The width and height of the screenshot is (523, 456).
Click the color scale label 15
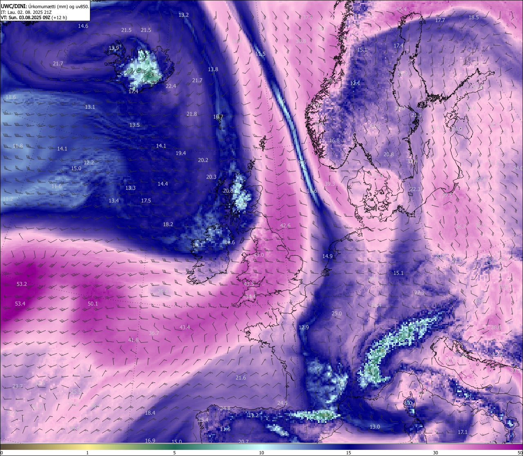coord(349,453)
